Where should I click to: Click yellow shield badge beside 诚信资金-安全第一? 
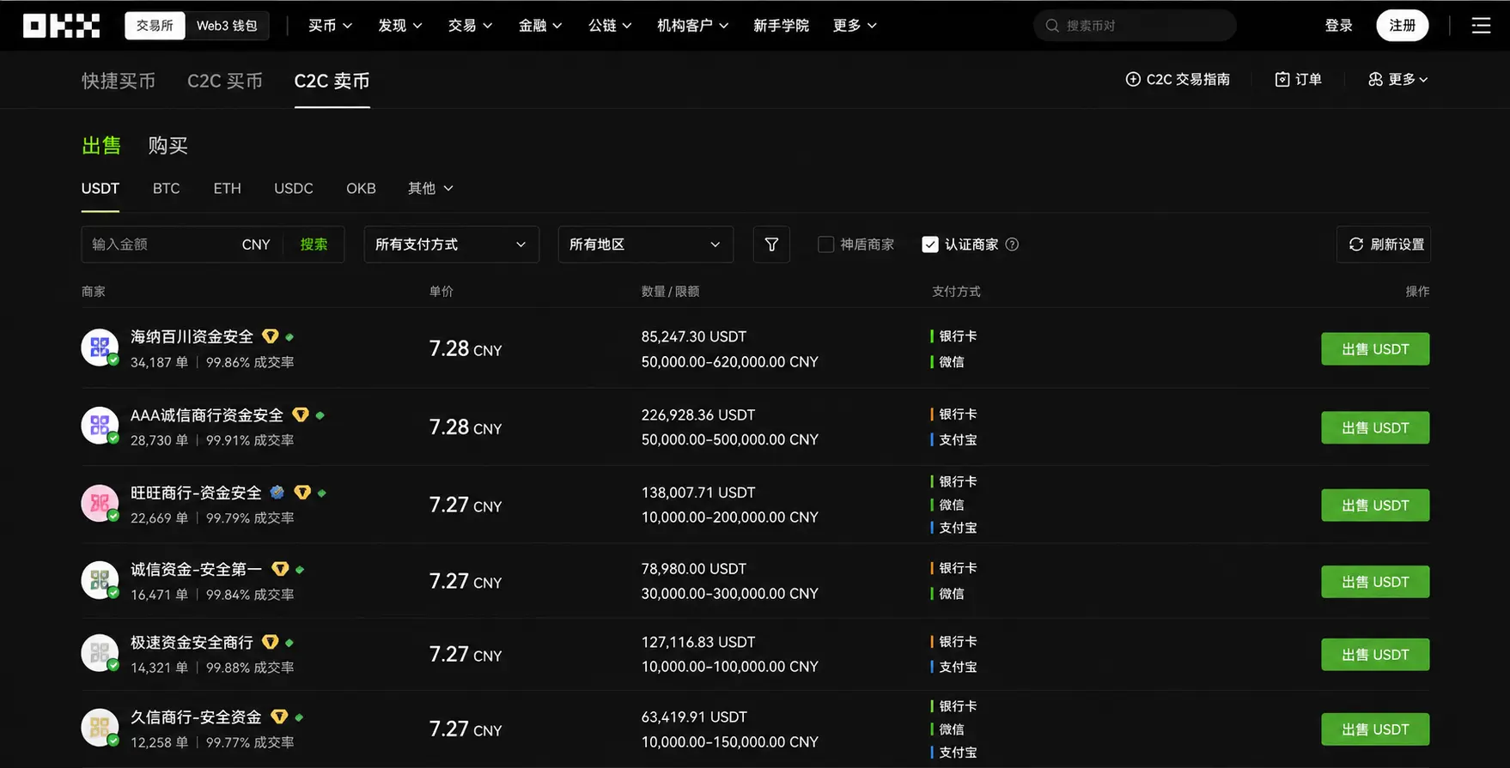(280, 569)
